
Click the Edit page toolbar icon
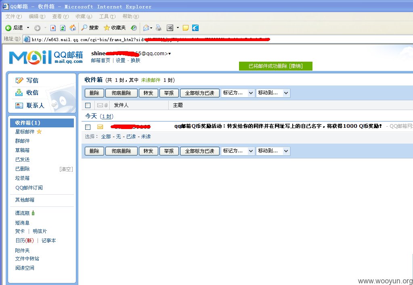point(170,27)
